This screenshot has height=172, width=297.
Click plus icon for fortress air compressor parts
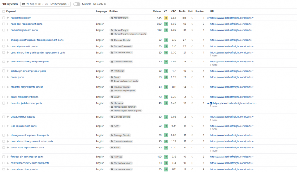[x=8, y=157]
